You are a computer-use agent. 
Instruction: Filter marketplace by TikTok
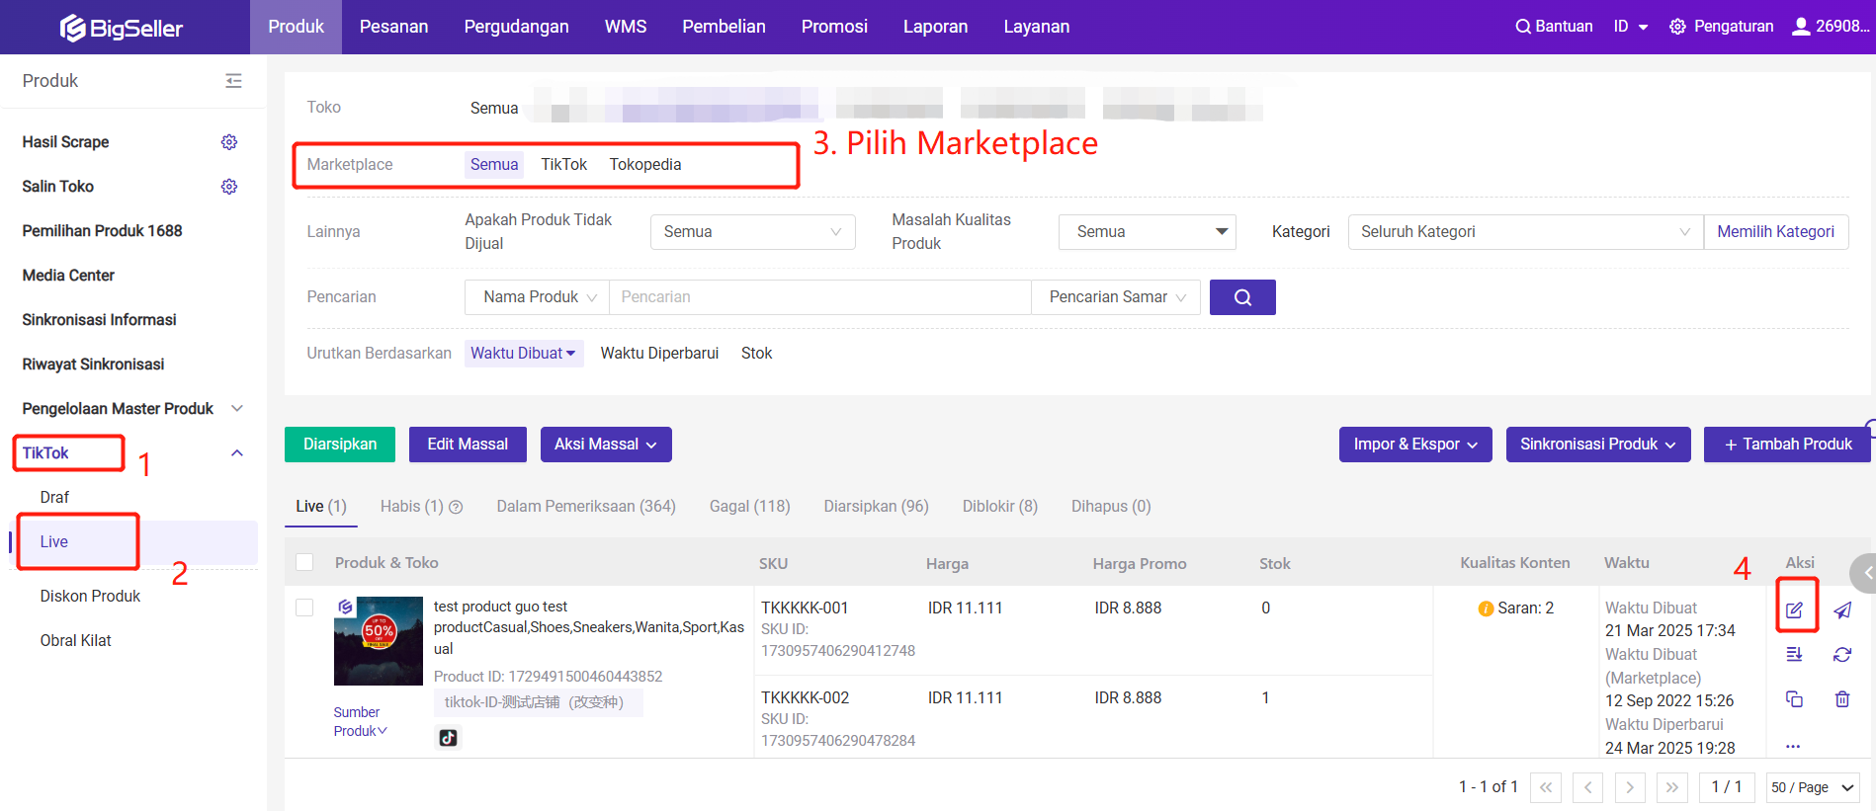click(x=564, y=165)
